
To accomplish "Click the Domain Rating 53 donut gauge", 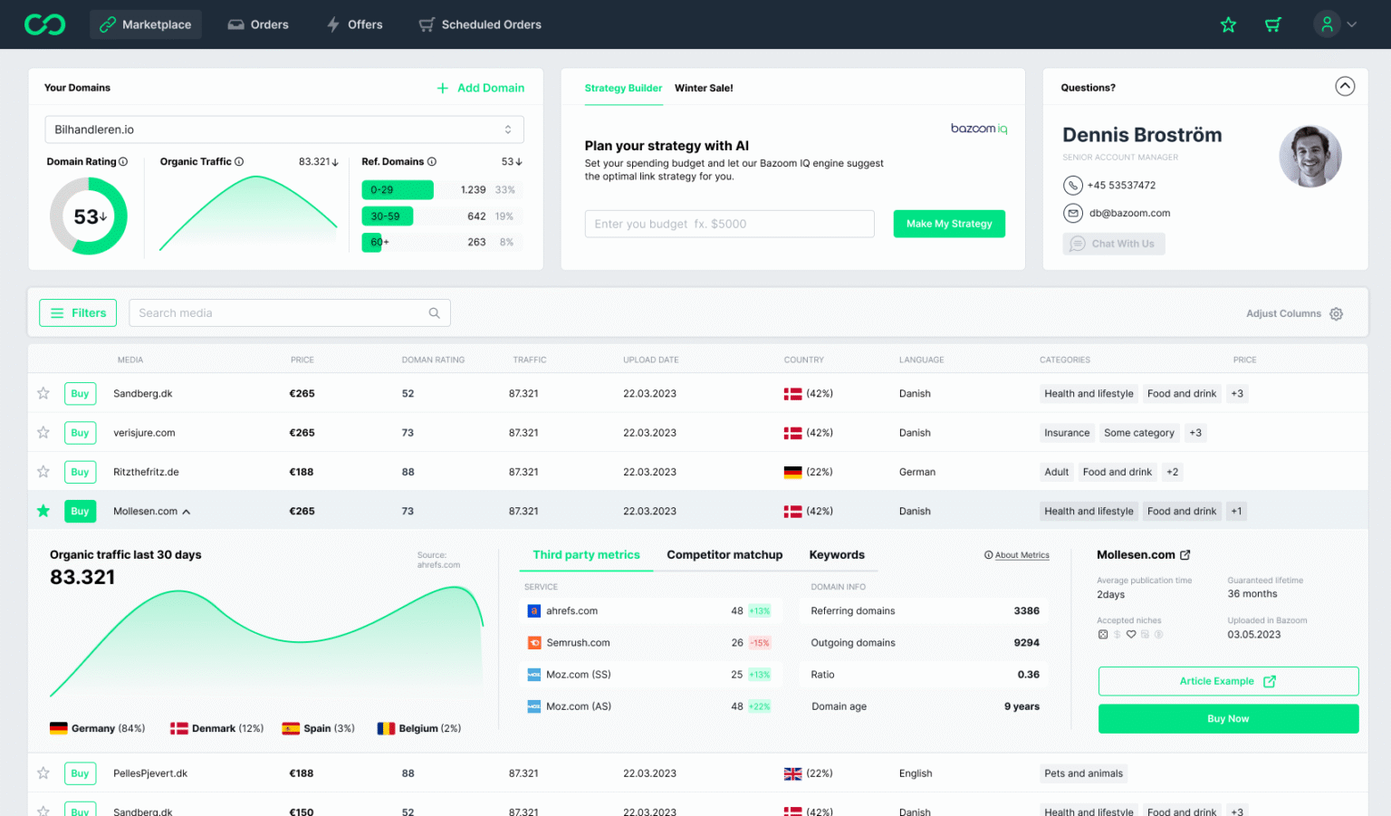I will [89, 216].
